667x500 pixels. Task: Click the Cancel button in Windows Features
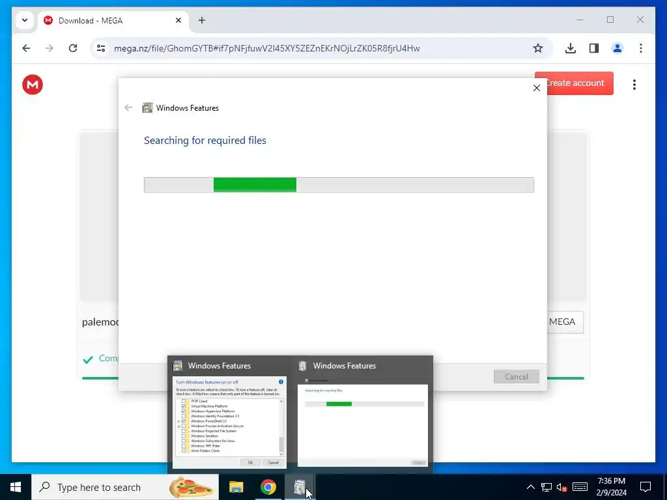[517, 377]
